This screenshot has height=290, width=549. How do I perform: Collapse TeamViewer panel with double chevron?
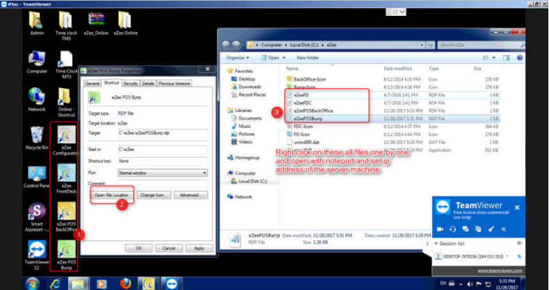[504, 229]
